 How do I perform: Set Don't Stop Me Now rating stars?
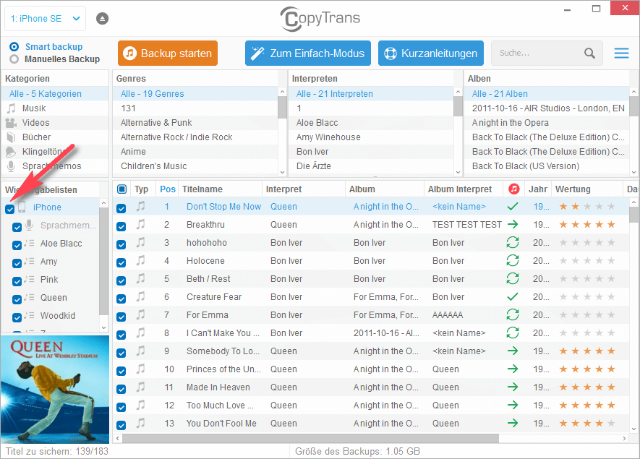click(587, 207)
